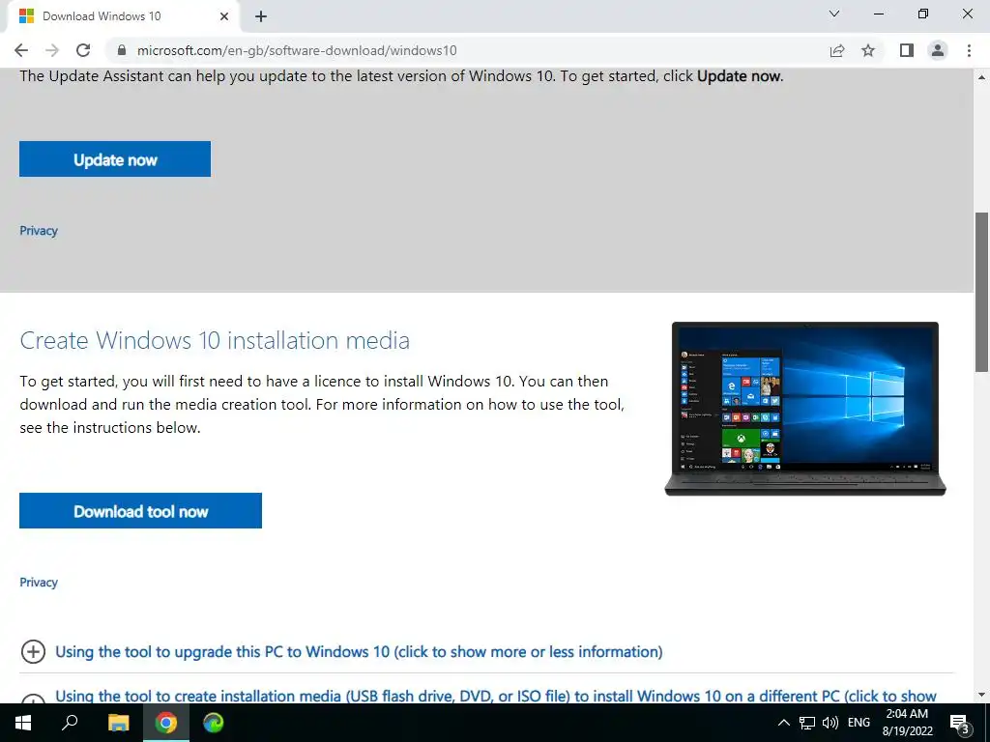Open notification center icon
The height and width of the screenshot is (742, 990).
coord(960,724)
